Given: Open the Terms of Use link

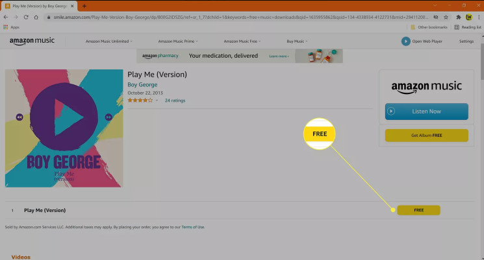Looking at the screenshot, I should [x=192, y=227].
